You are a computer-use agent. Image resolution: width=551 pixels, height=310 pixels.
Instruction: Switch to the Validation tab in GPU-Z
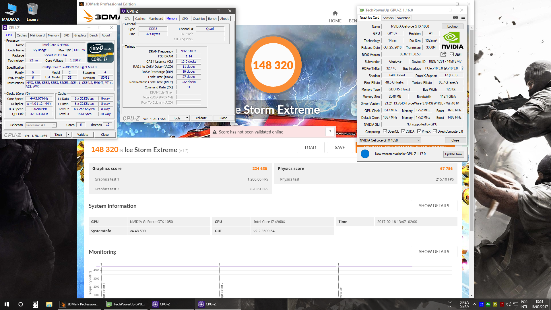pos(403,18)
